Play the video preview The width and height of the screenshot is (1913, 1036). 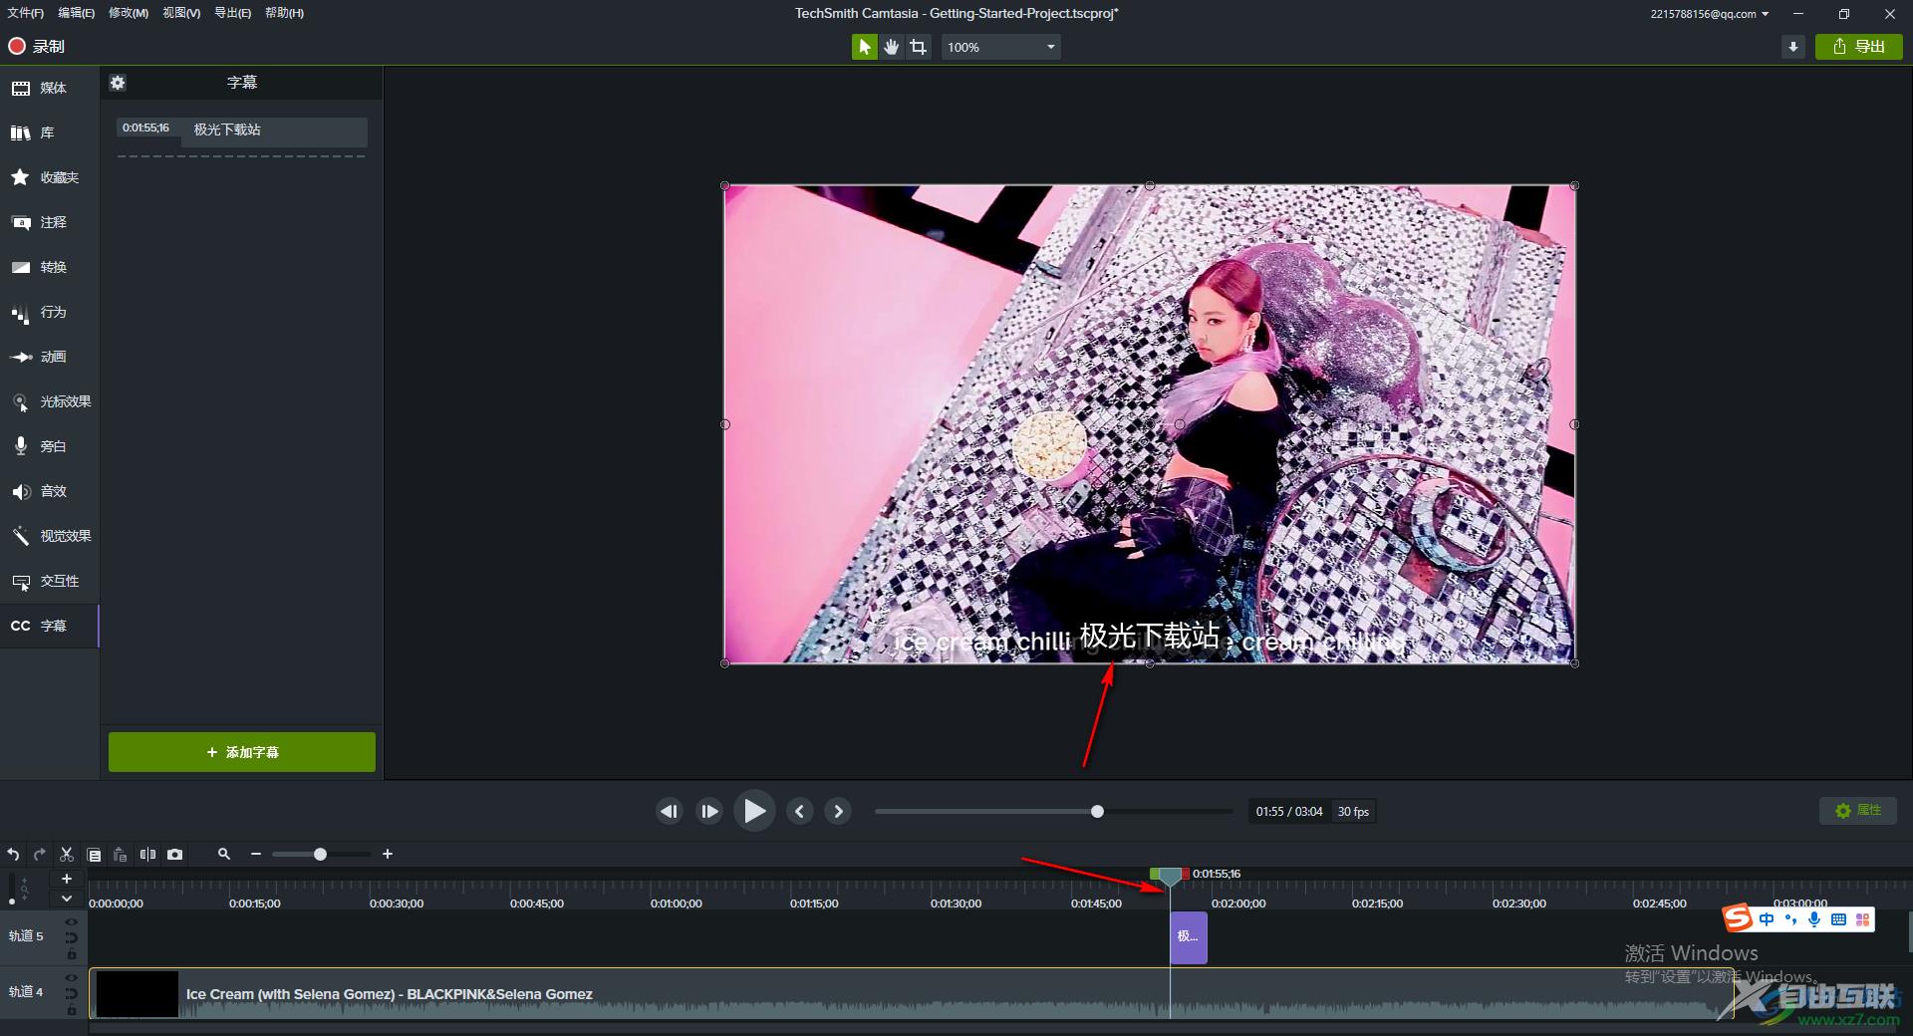754,812
